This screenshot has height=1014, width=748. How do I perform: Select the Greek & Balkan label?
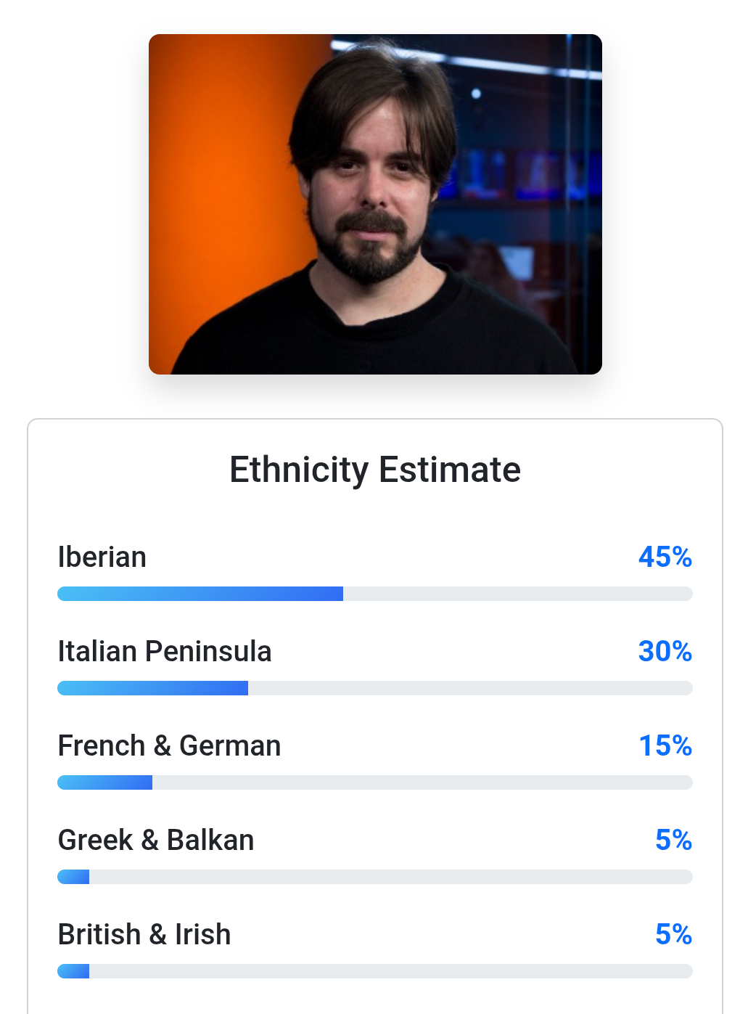(156, 841)
